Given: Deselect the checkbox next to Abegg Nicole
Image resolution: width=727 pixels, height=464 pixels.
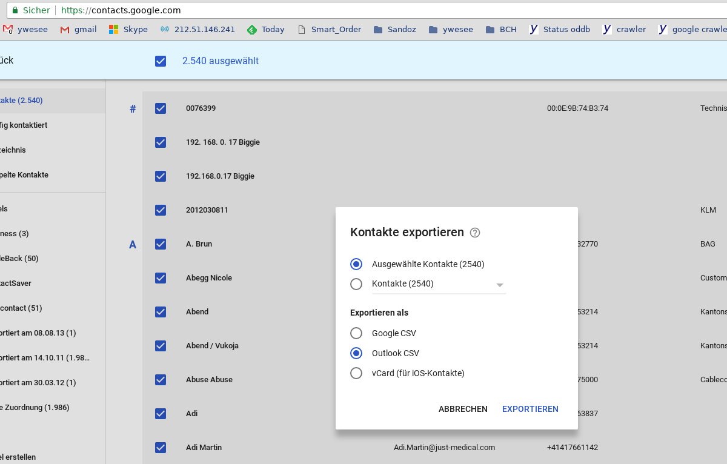Looking at the screenshot, I should click(x=161, y=278).
